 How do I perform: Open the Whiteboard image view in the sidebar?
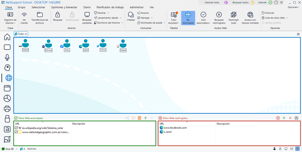click(7, 139)
